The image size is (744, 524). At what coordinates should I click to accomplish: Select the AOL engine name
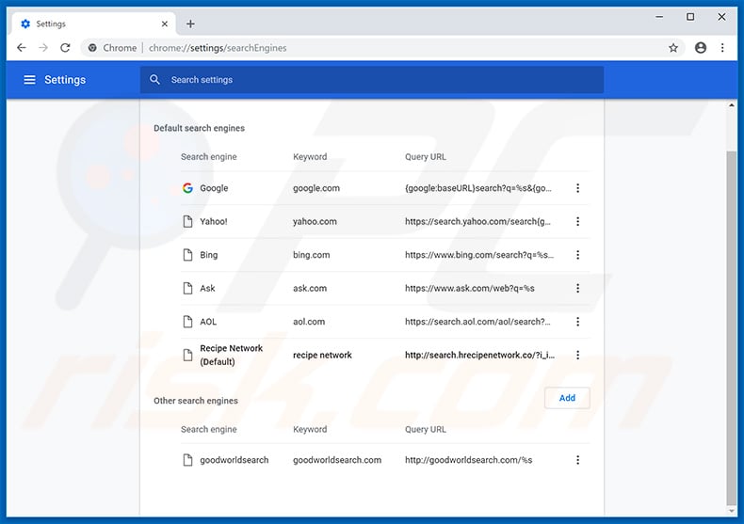(208, 322)
